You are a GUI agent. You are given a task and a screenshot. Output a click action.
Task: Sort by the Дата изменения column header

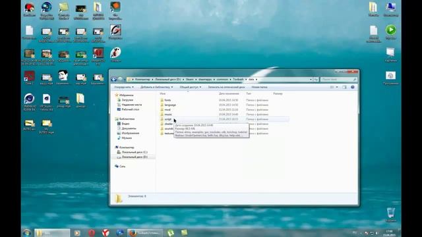point(229,93)
